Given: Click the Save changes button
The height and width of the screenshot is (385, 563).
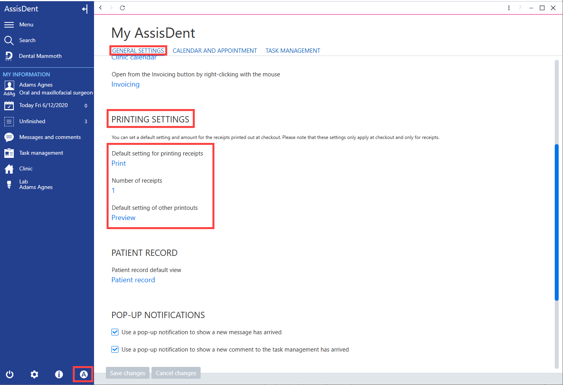Looking at the screenshot, I should 127,373.
